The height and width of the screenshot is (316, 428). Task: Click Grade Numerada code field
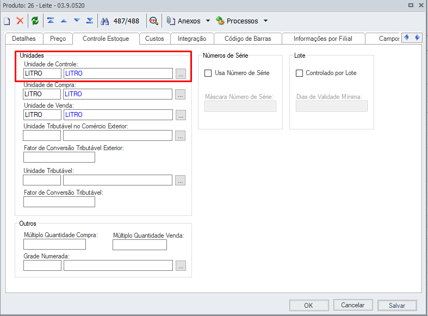coord(42,265)
